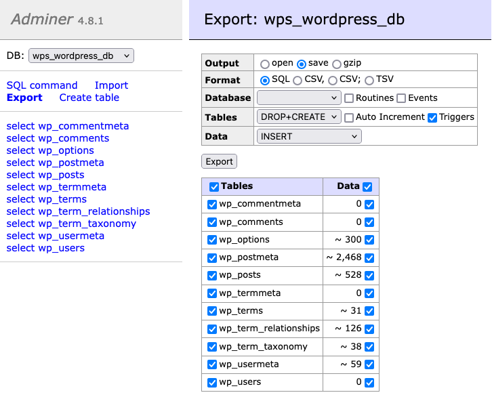Viewport: 492px width, 397px height.
Task: Open the Database export options dropdown
Action: [x=299, y=98]
